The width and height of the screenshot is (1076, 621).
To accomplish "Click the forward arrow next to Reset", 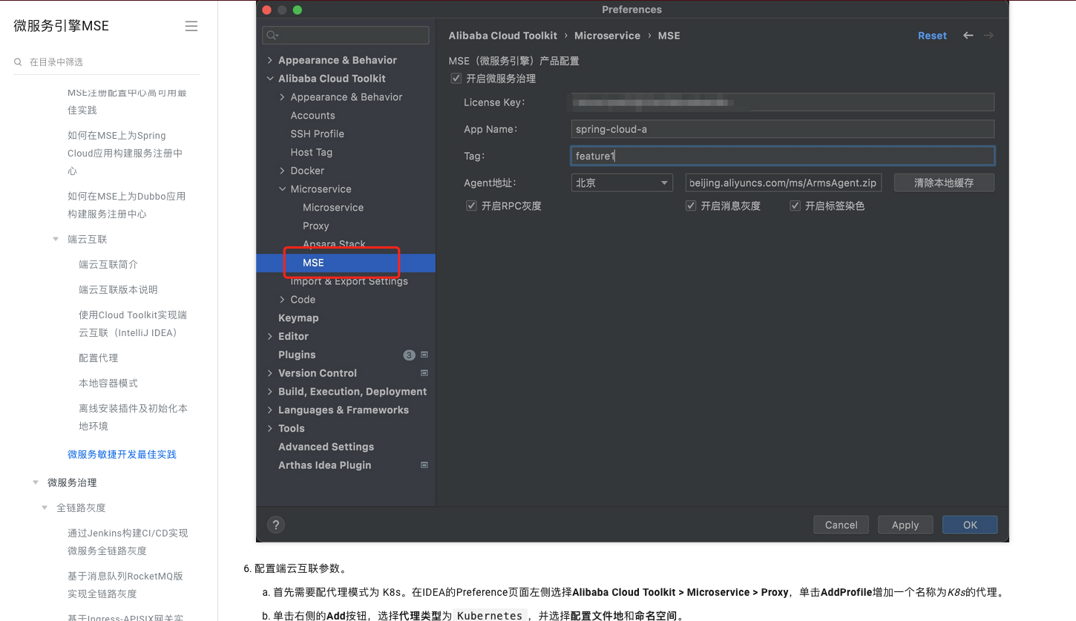I will click(988, 36).
